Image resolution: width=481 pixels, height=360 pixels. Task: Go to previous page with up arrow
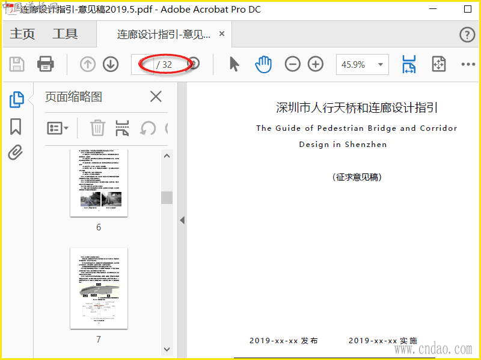88,64
